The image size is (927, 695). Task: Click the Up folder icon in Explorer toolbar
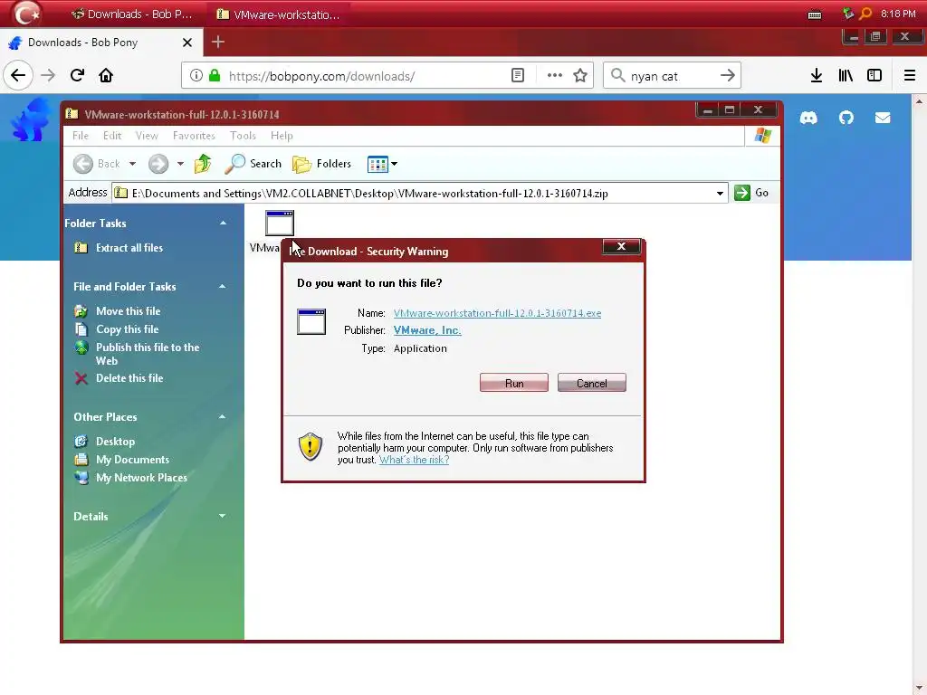click(x=203, y=164)
